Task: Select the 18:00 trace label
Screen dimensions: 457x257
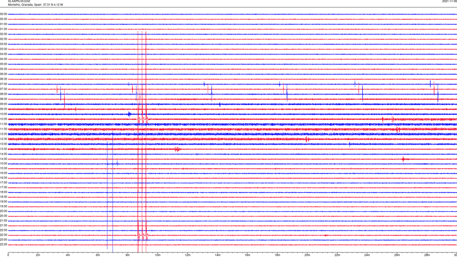Action: pos(3,192)
